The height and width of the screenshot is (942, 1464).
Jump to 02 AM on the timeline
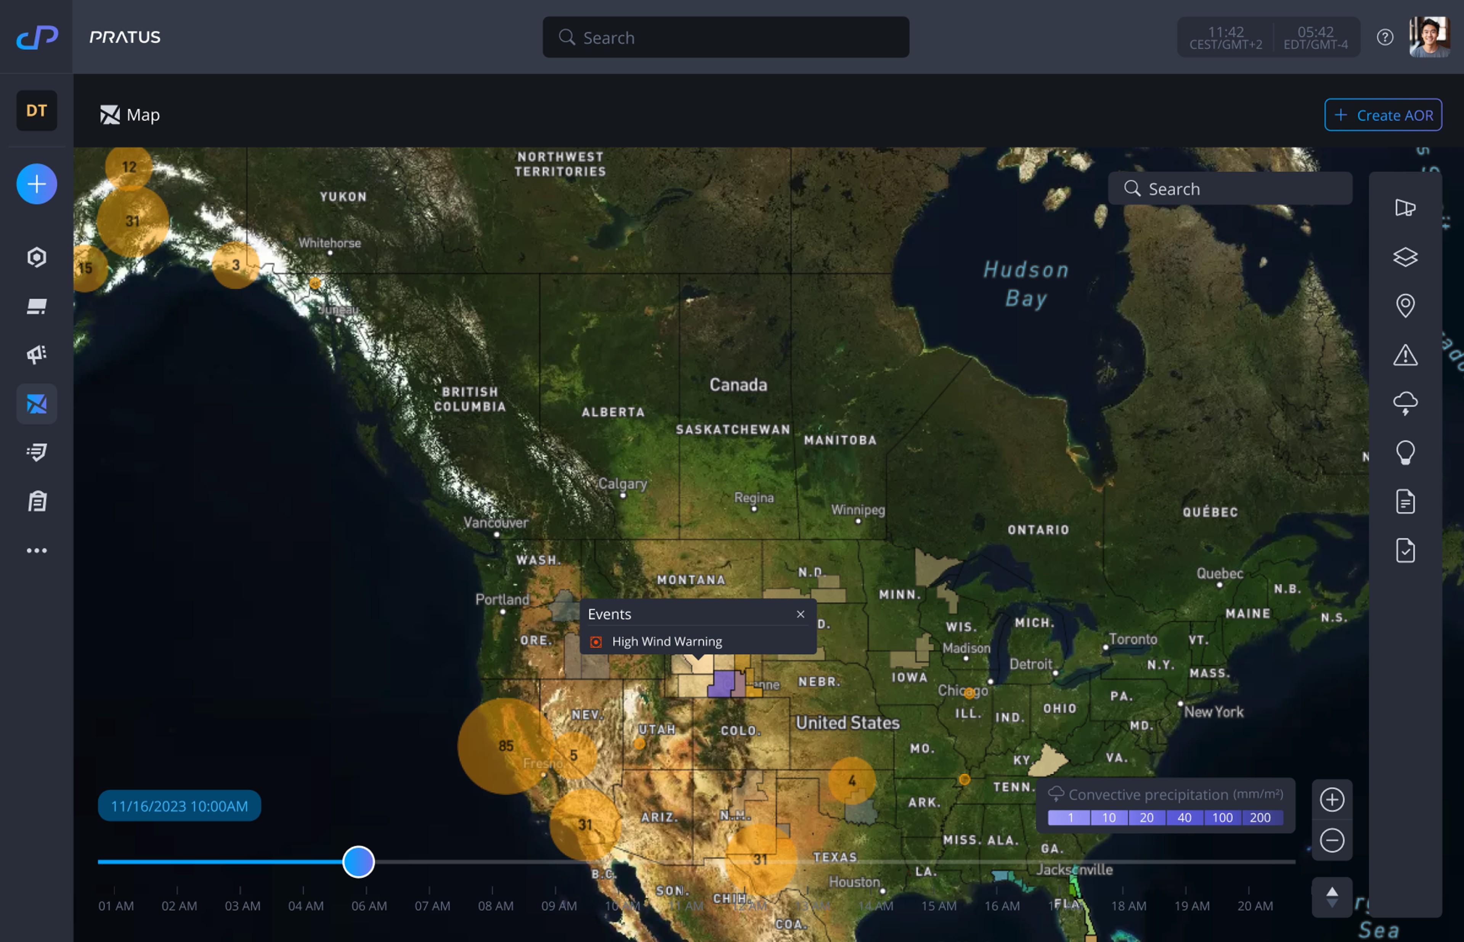point(179,905)
